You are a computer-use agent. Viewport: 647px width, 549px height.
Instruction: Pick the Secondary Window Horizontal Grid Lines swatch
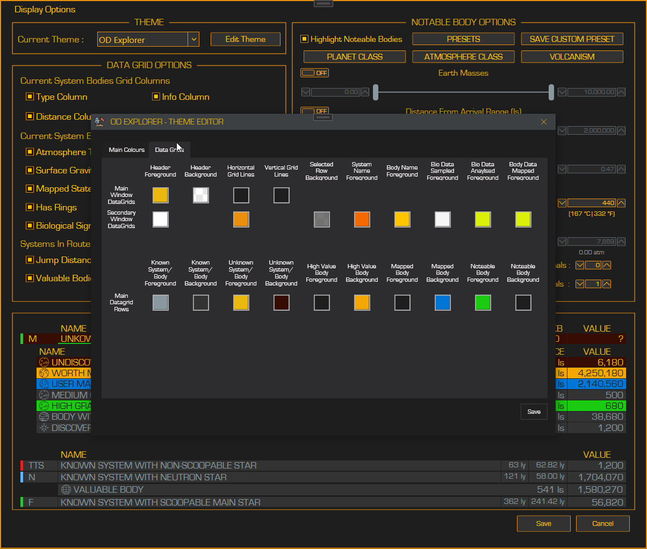point(241,219)
